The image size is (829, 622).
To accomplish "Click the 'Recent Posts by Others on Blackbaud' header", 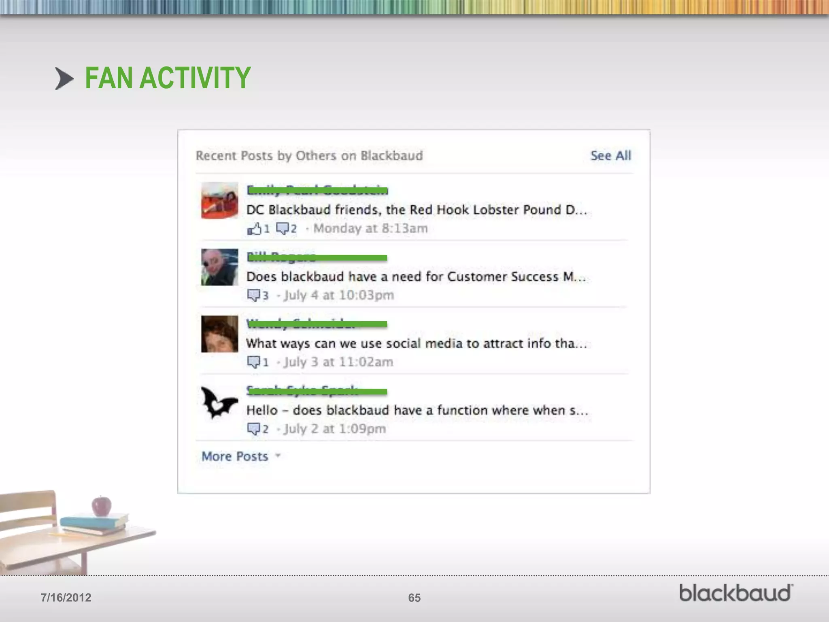I will tap(309, 155).
